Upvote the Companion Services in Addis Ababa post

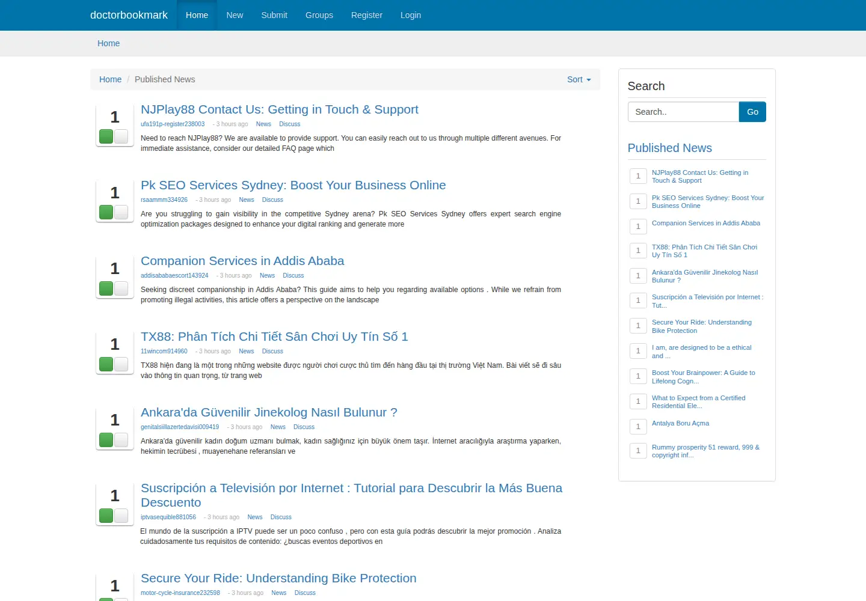point(106,288)
